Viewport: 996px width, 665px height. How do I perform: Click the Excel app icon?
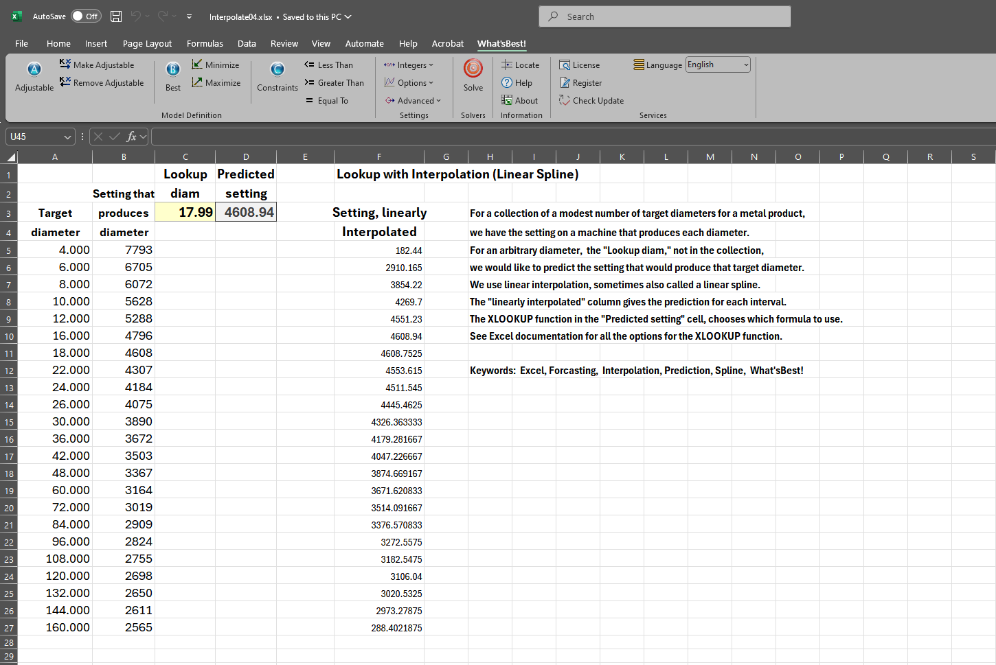[16, 16]
